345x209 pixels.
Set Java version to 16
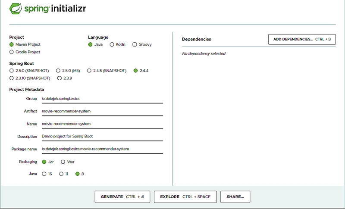tap(44, 174)
